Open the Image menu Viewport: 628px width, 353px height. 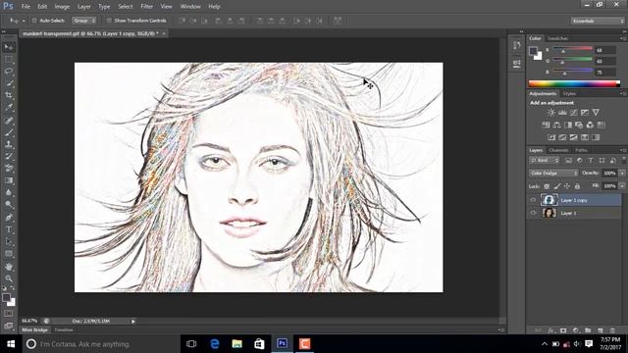[x=62, y=7]
